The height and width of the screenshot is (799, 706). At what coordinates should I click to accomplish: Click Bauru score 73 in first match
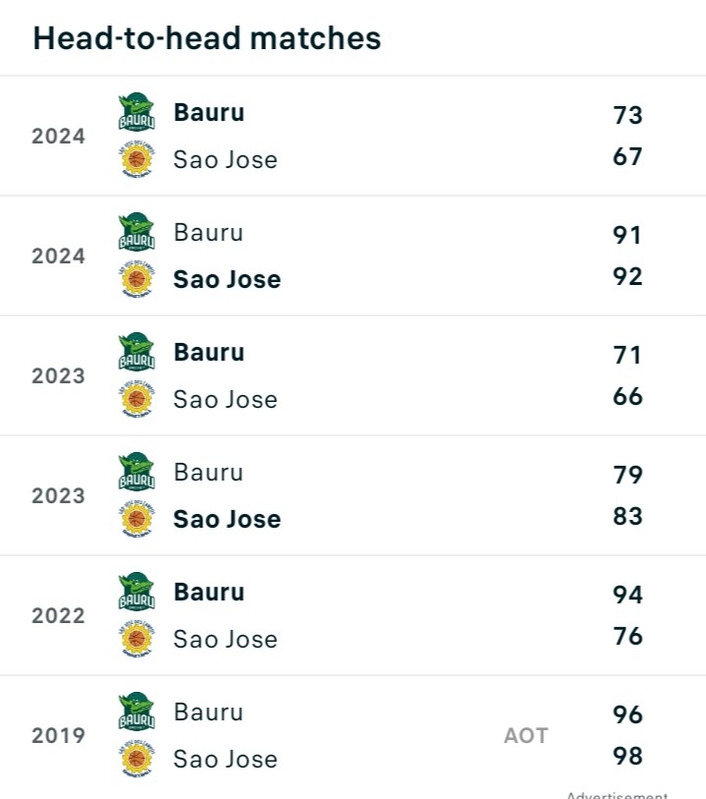tap(627, 115)
